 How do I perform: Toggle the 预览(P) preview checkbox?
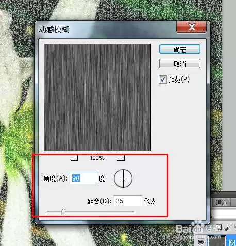click(163, 79)
